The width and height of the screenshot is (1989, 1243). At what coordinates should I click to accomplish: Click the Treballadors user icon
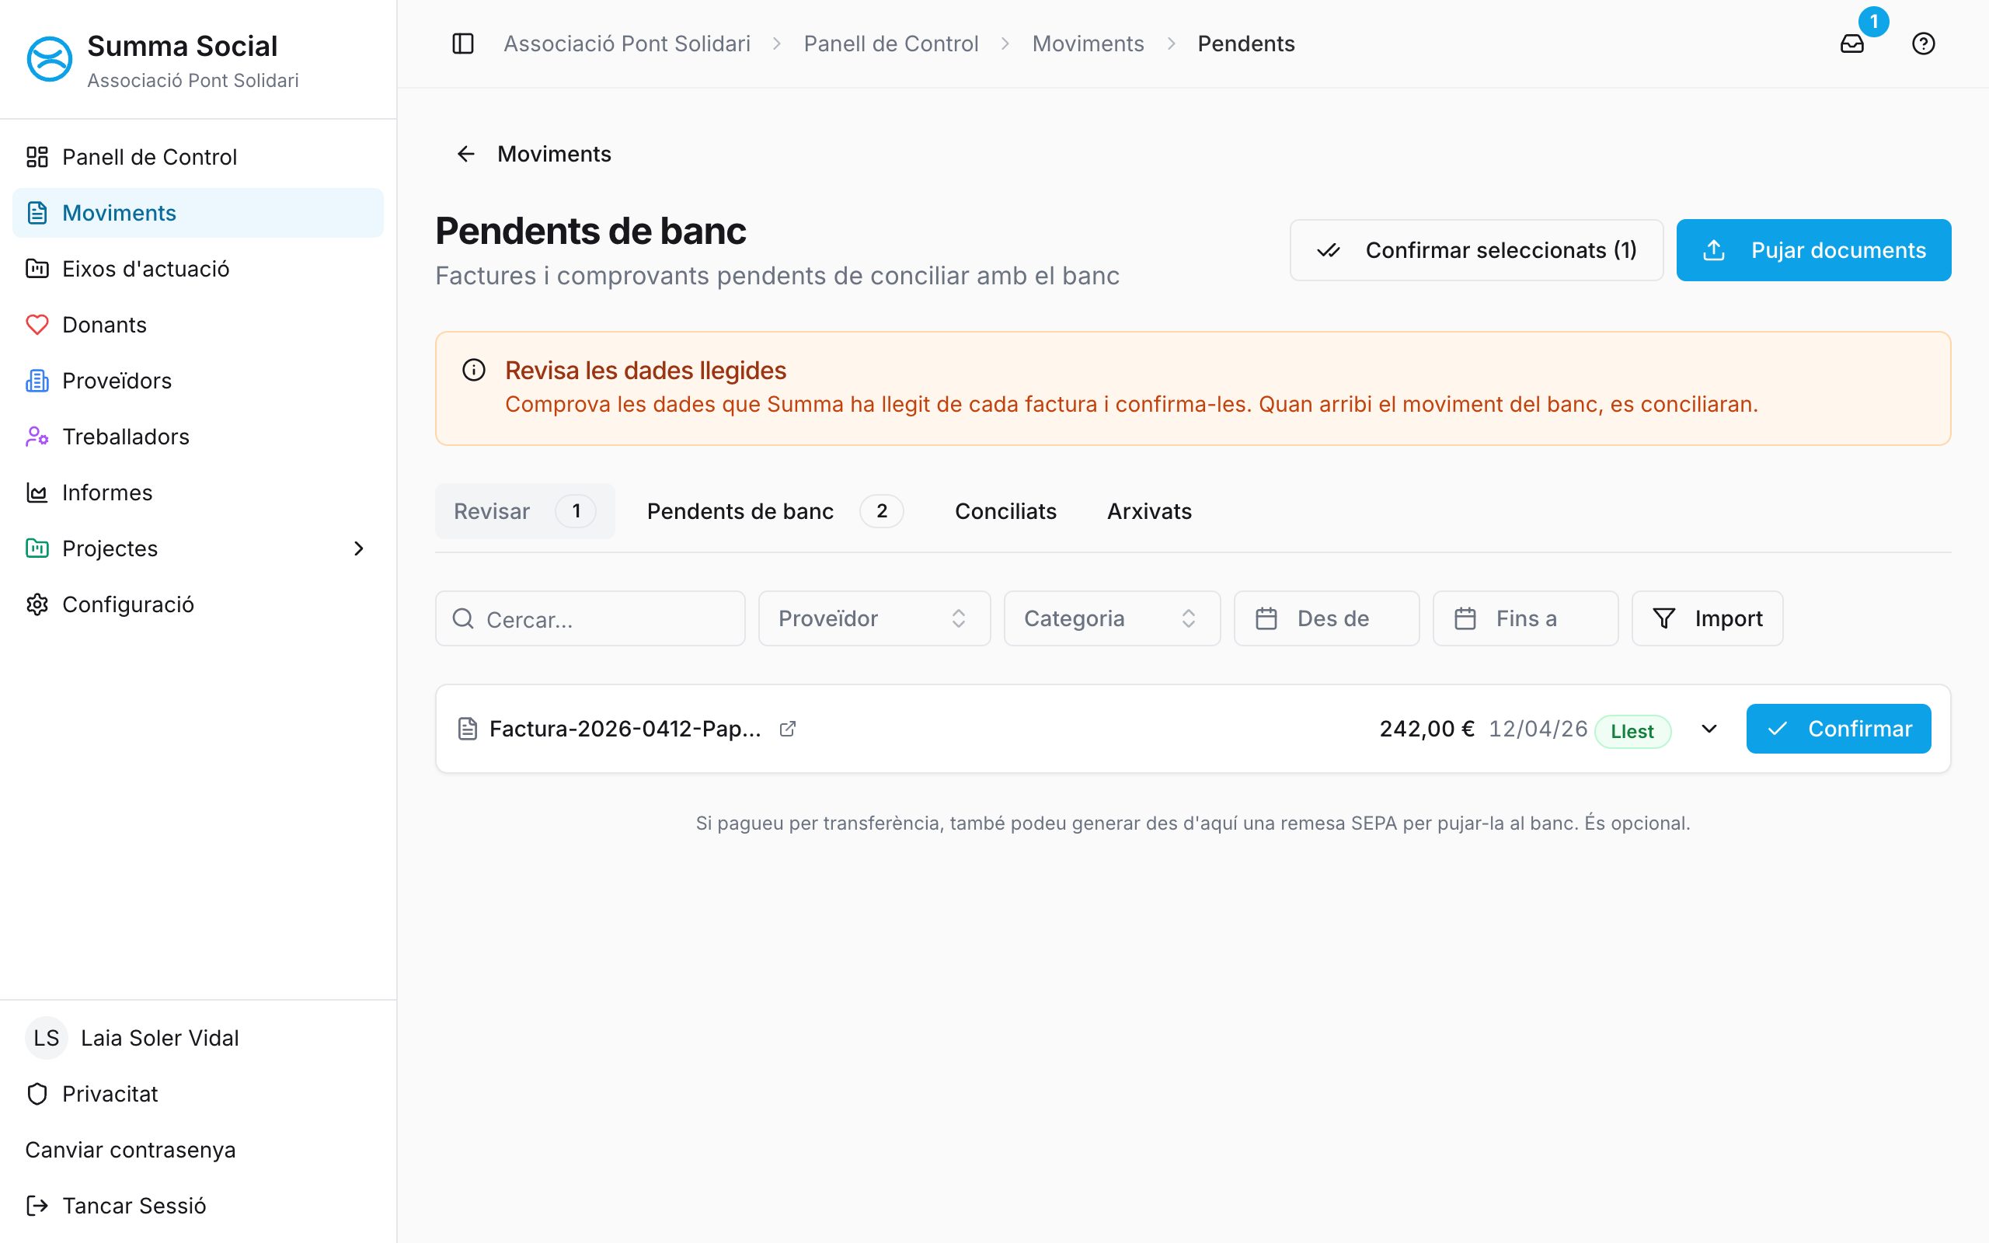pyautogui.click(x=37, y=437)
